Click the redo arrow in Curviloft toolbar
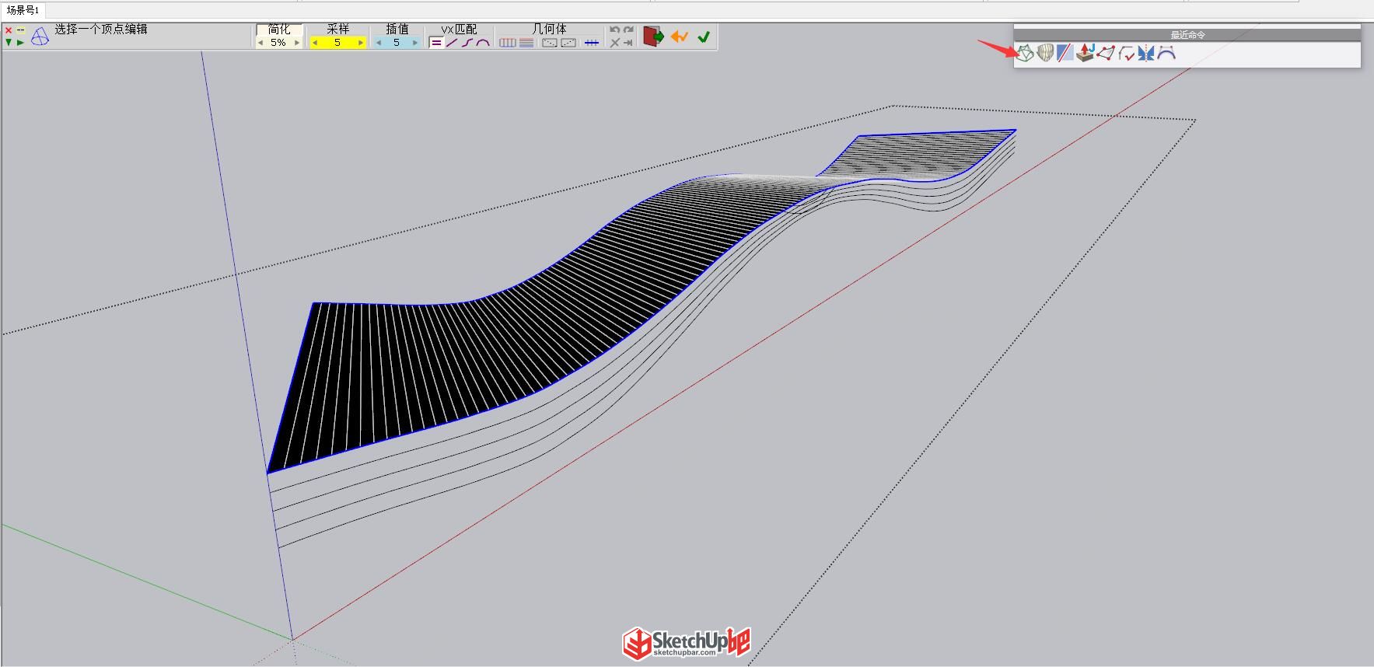 pyautogui.click(x=628, y=30)
